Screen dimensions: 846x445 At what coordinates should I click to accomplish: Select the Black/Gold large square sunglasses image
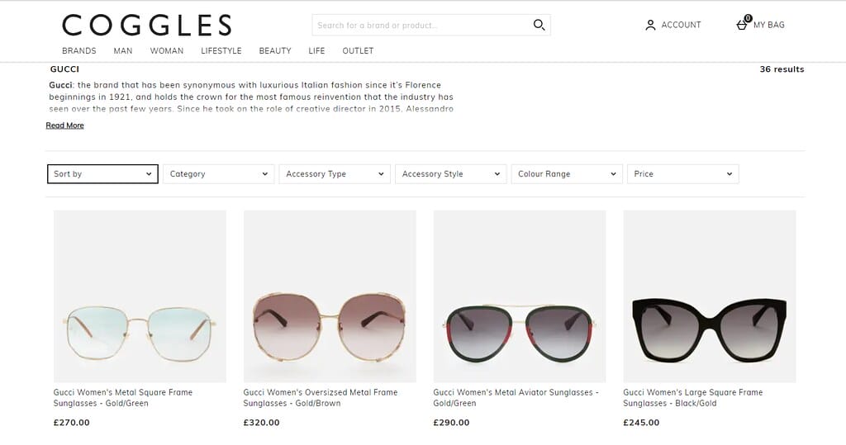point(709,296)
